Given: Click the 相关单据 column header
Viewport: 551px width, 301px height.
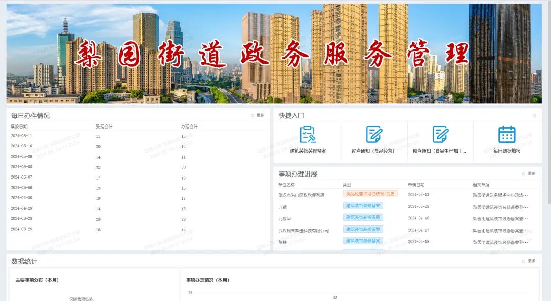Looking at the screenshot, I should click(481, 185).
